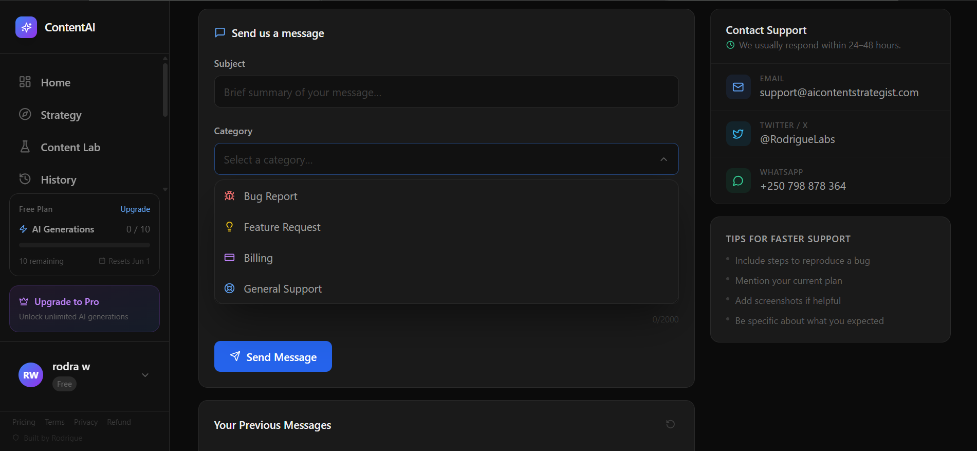Click the RW user avatar

pyautogui.click(x=31, y=375)
